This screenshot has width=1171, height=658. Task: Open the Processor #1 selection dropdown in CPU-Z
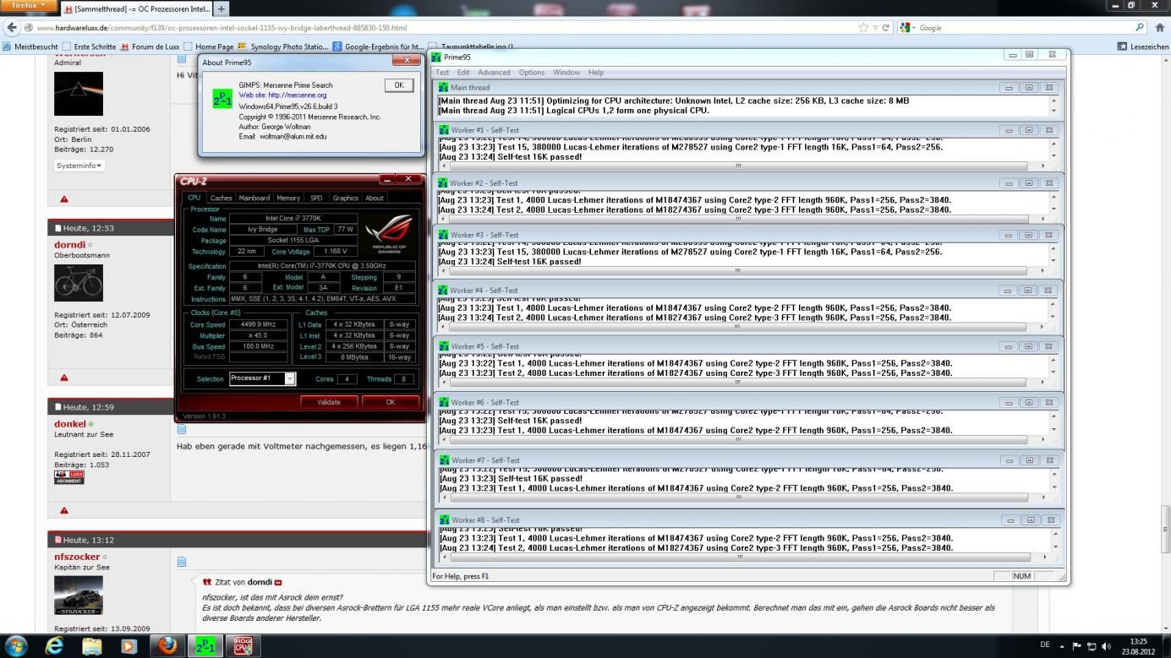click(290, 378)
